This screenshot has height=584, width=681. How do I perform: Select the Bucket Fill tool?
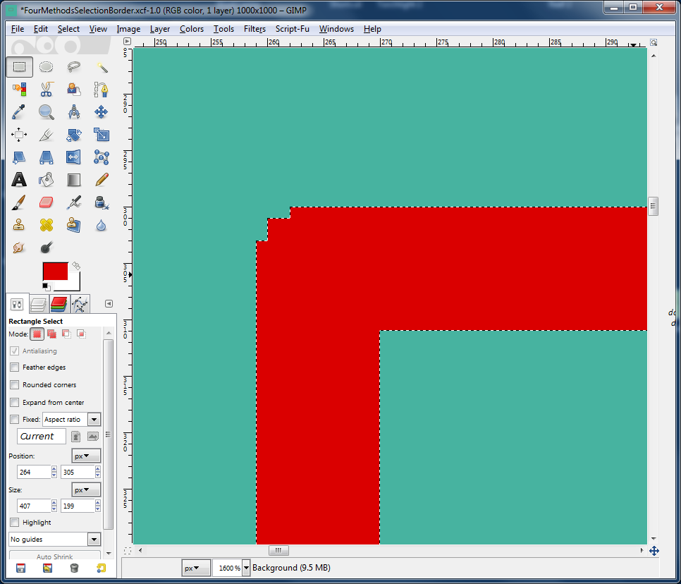click(46, 179)
